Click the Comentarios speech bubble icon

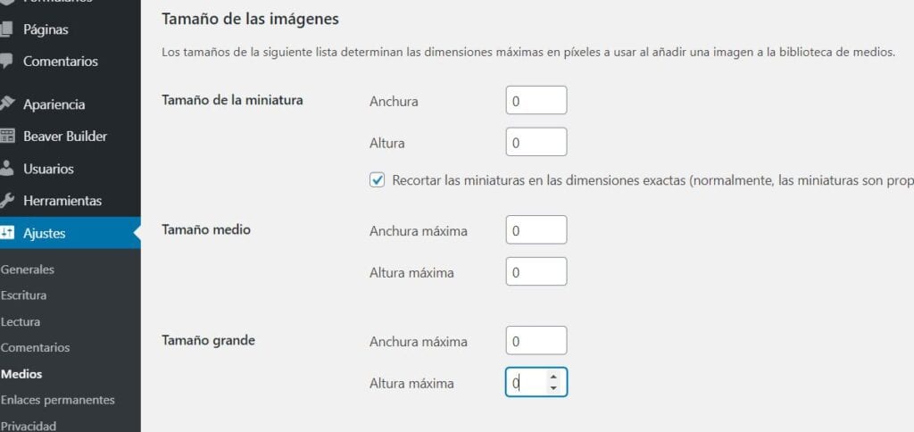click(x=5, y=62)
